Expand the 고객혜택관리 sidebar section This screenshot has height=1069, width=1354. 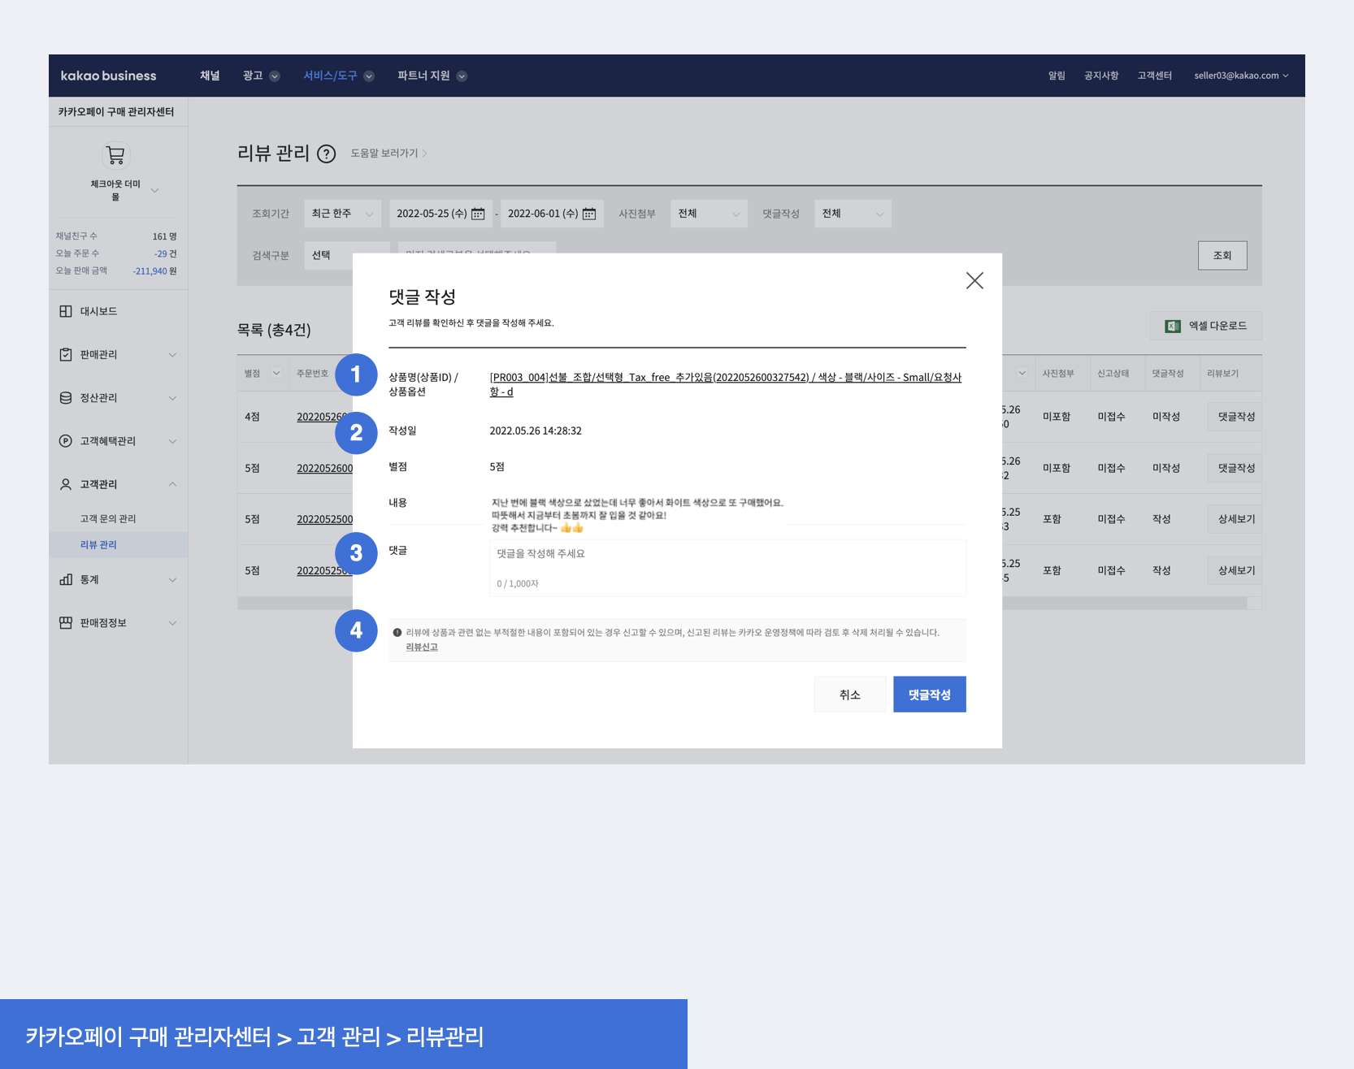(172, 441)
